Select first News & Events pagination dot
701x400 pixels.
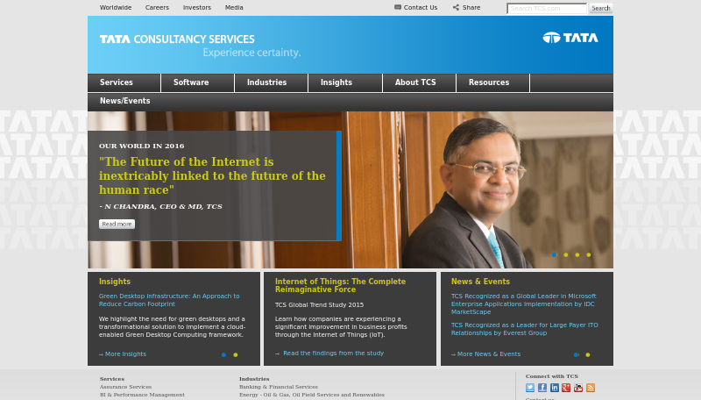click(577, 354)
